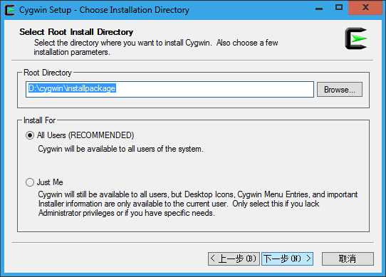
Task: Click the Cygwin icon in title bar
Action: 9,10
